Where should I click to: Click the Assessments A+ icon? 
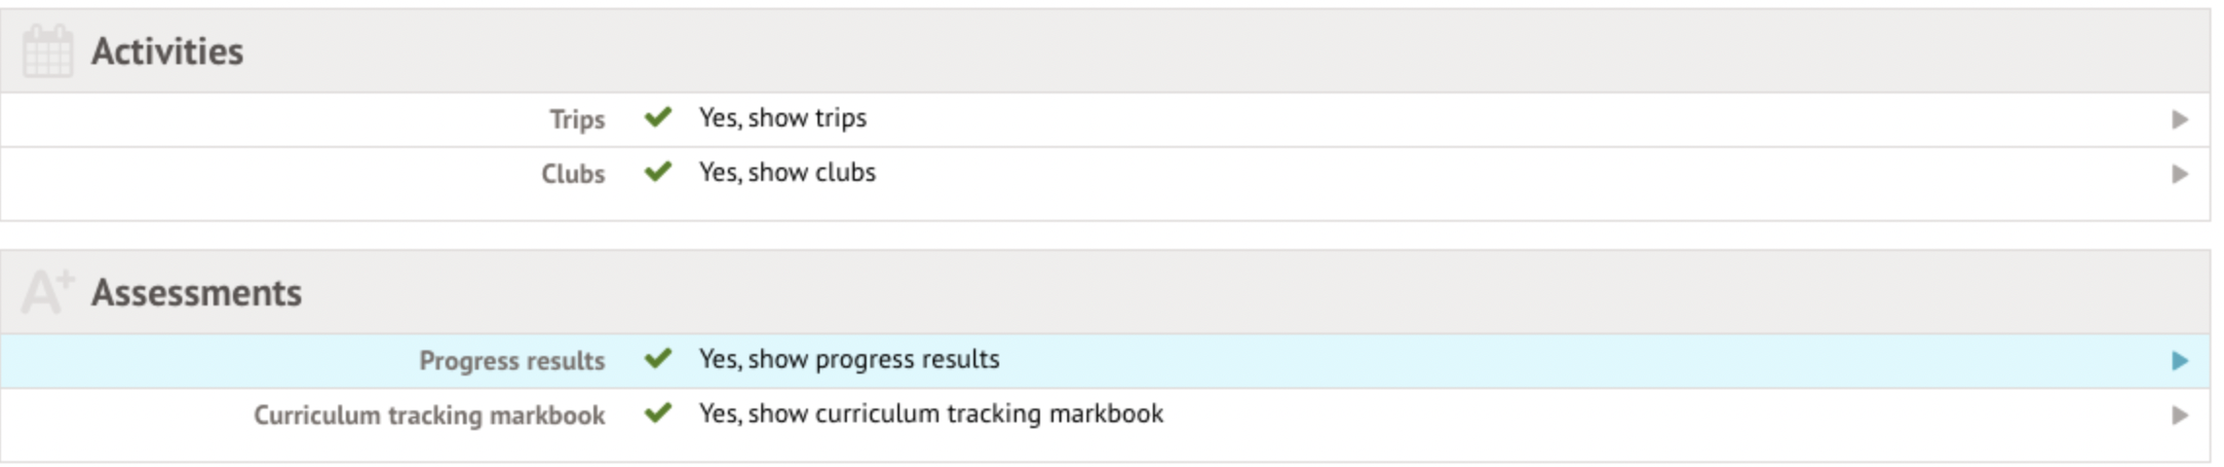[x=47, y=292]
